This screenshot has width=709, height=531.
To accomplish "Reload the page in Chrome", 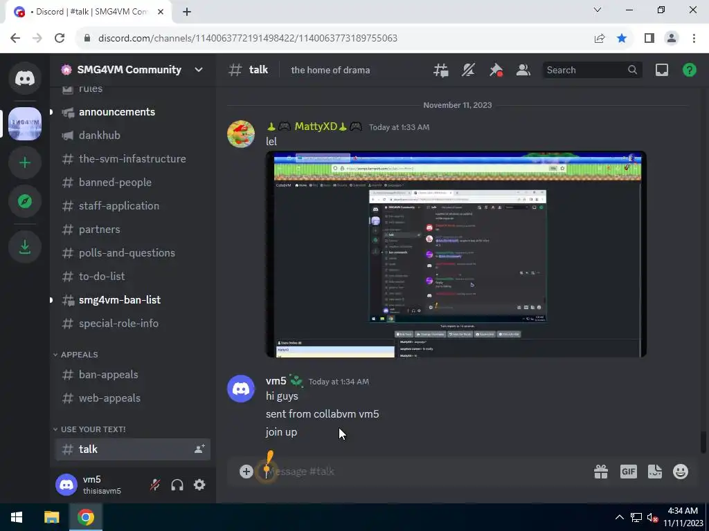I will coord(60,39).
